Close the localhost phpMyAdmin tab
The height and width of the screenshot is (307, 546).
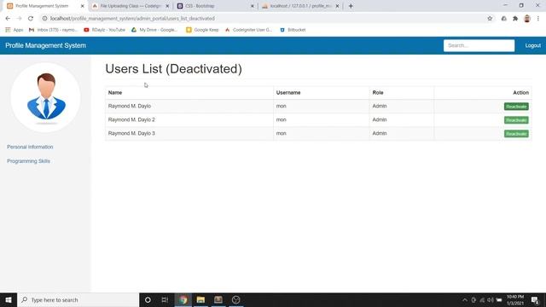click(337, 6)
